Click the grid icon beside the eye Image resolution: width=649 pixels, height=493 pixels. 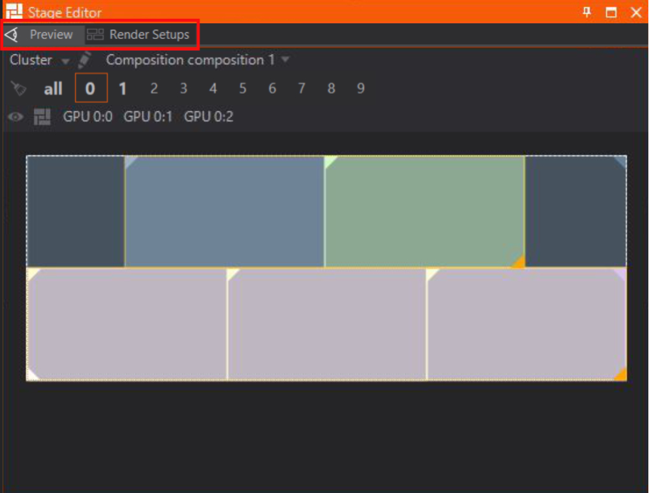tap(42, 117)
